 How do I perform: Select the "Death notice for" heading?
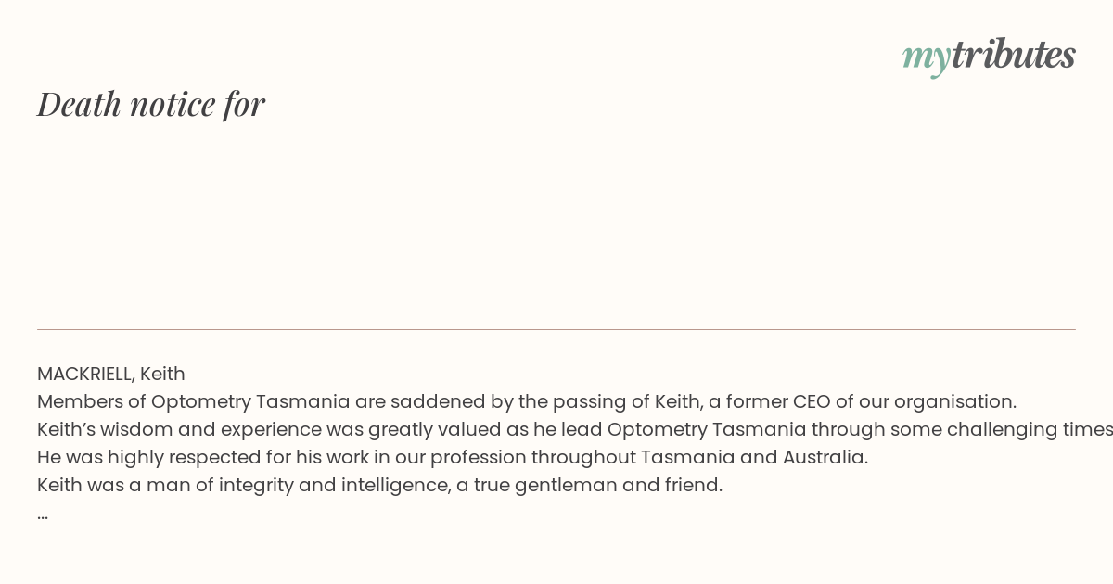click(x=151, y=104)
